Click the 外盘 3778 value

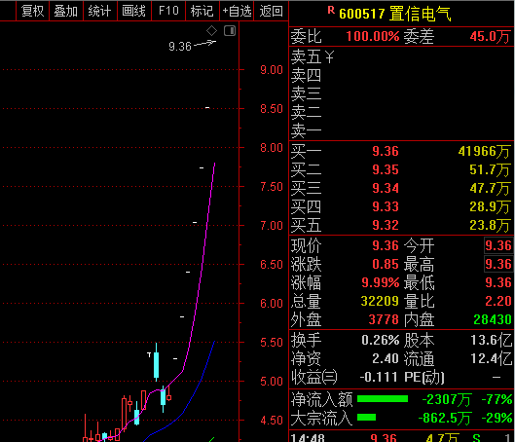coord(383,319)
